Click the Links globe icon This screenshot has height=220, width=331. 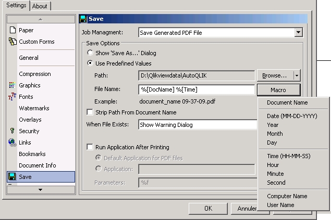tap(12, 143)
